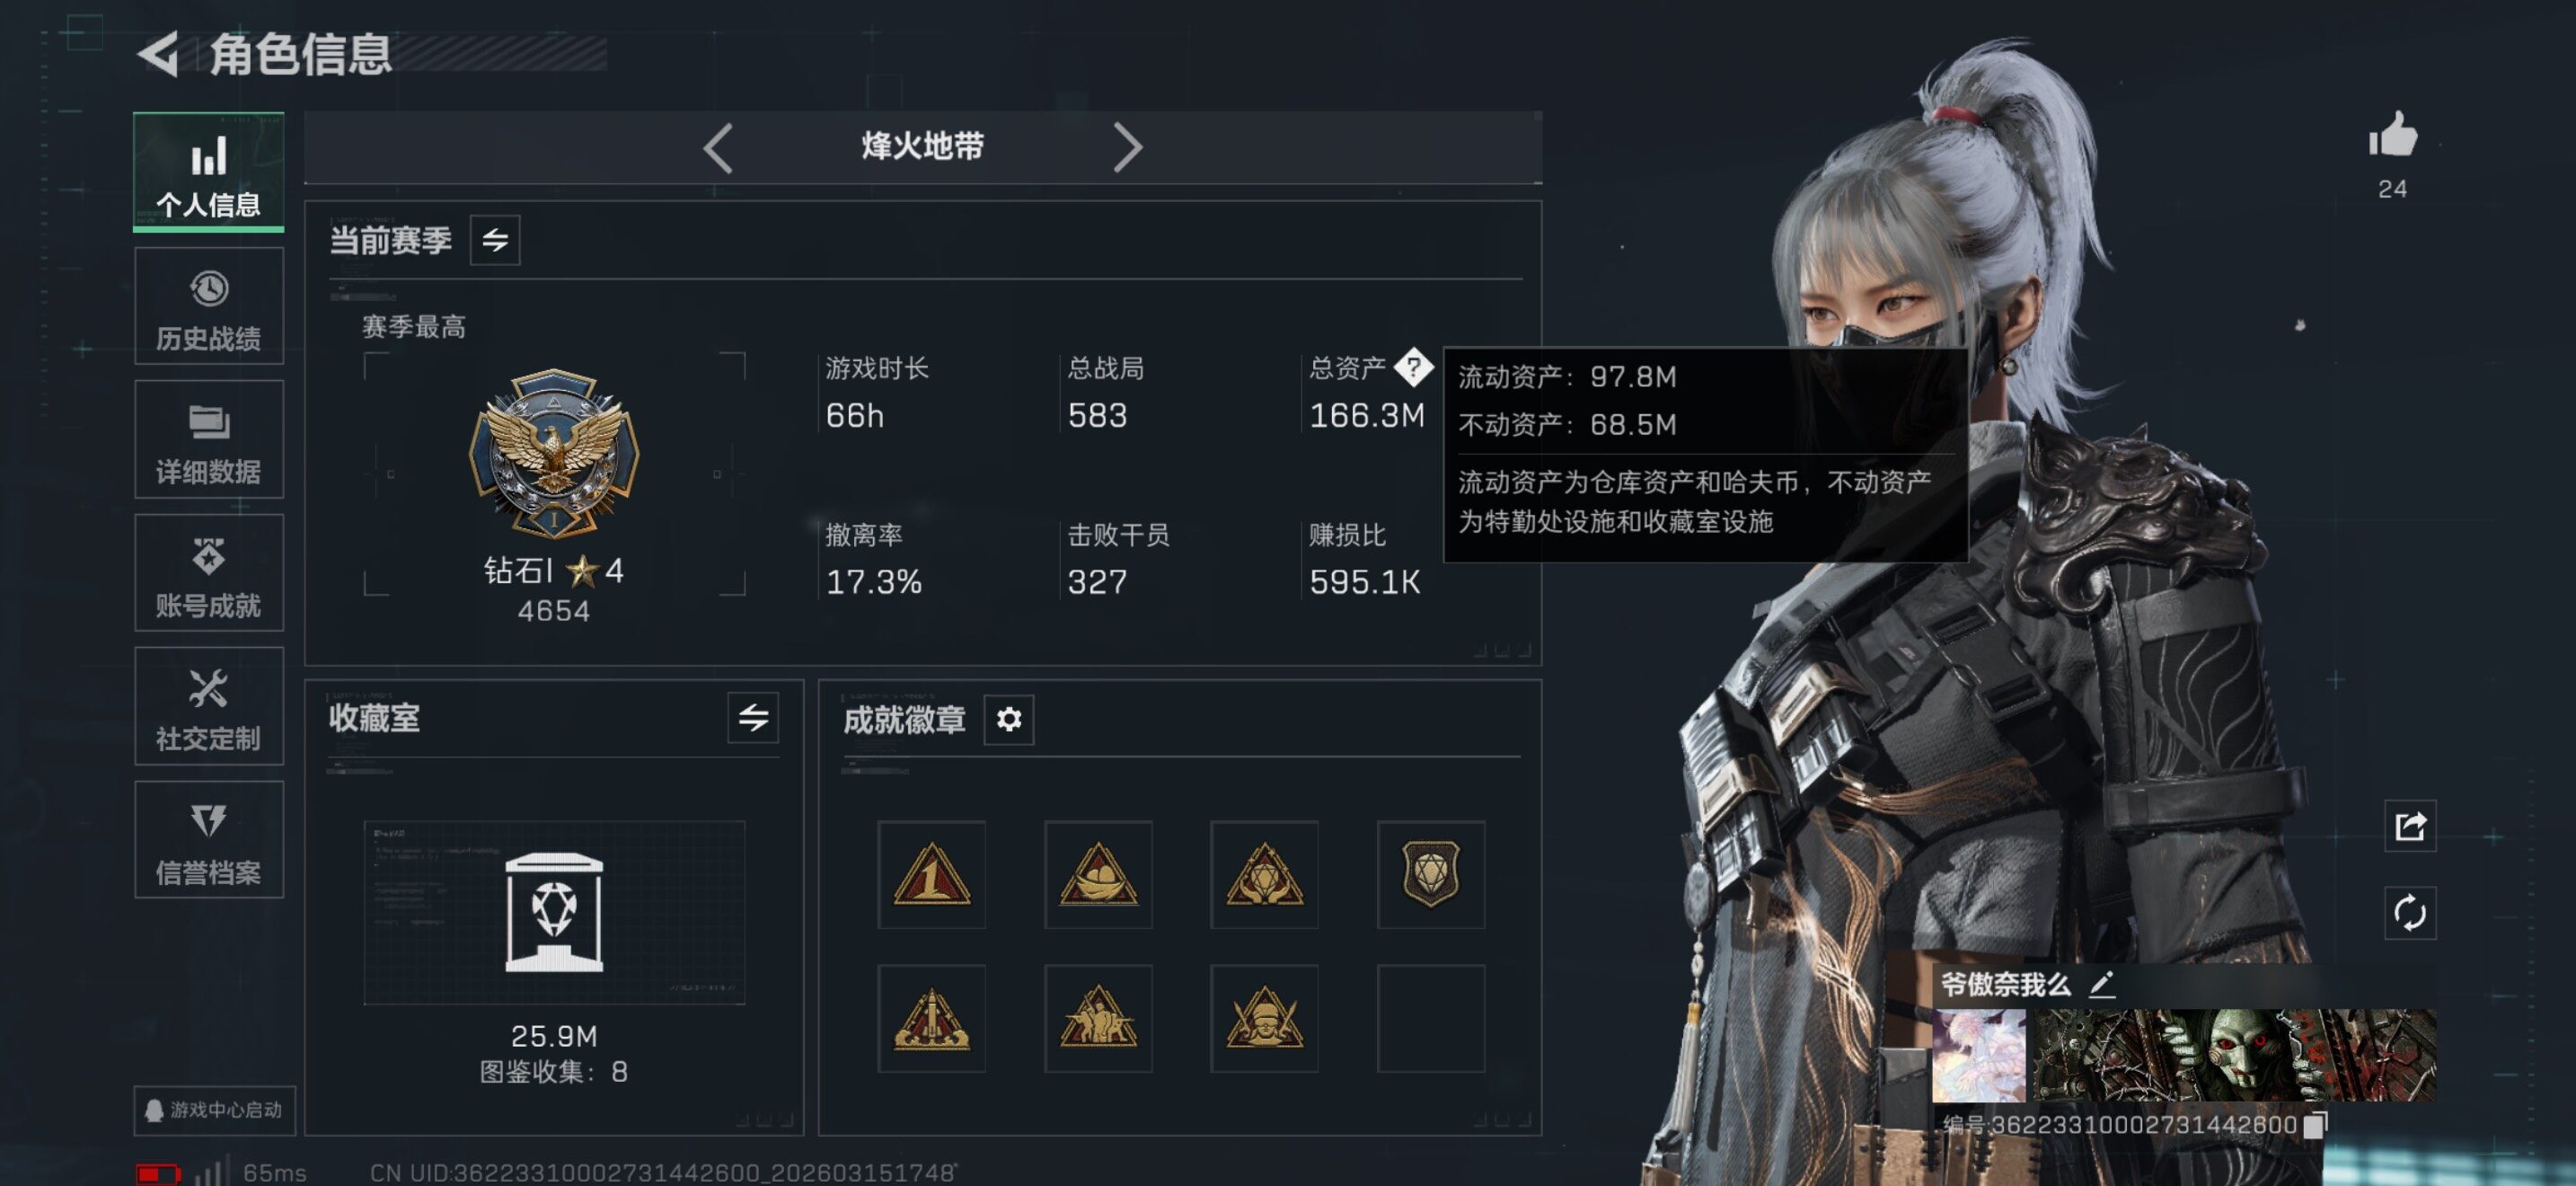Refresh character data with the circular arrows icon

2410,912
